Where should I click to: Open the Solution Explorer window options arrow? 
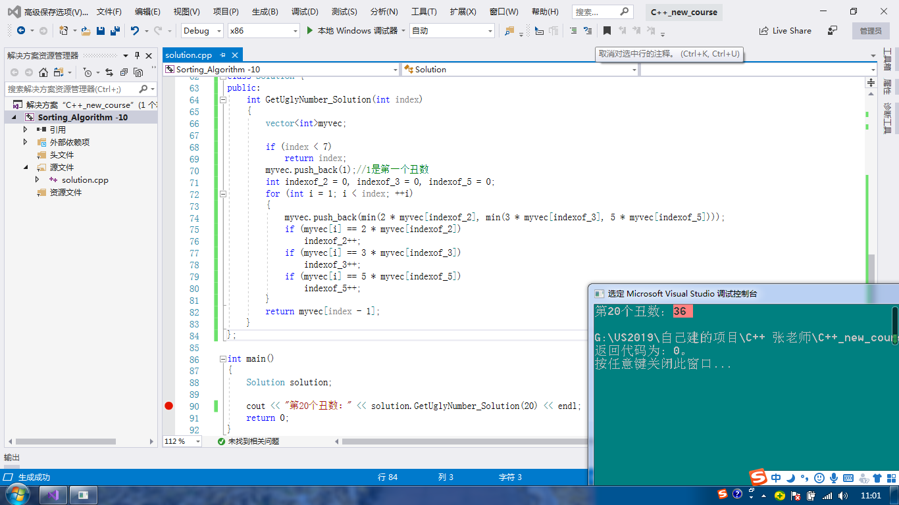(127, 56)
